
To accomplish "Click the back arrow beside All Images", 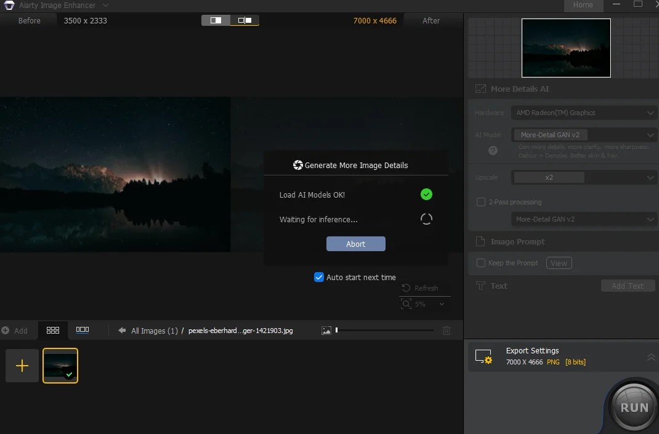I will pos(122,330).
